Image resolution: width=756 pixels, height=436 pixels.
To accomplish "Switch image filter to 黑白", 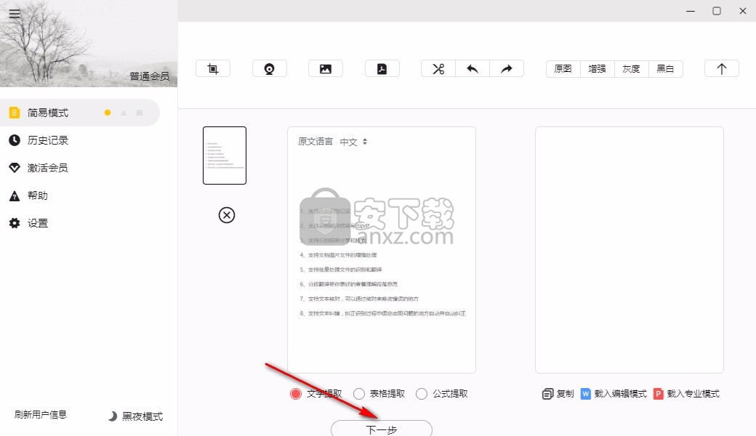I will 665,68.
